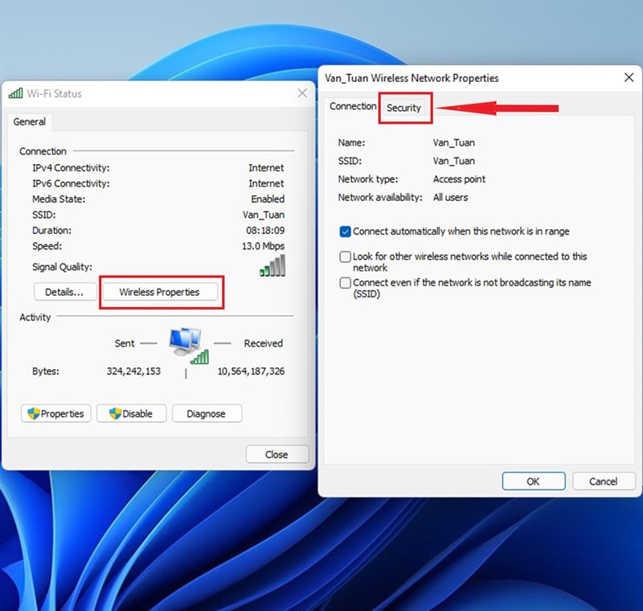
Task: Click the Duration value 08:18:09
Action: click(265, 231)
